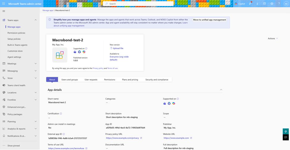This screenshot has width=290, height=150.
Task: Expand the Meetings navigation section
Action: click(36, 64)
